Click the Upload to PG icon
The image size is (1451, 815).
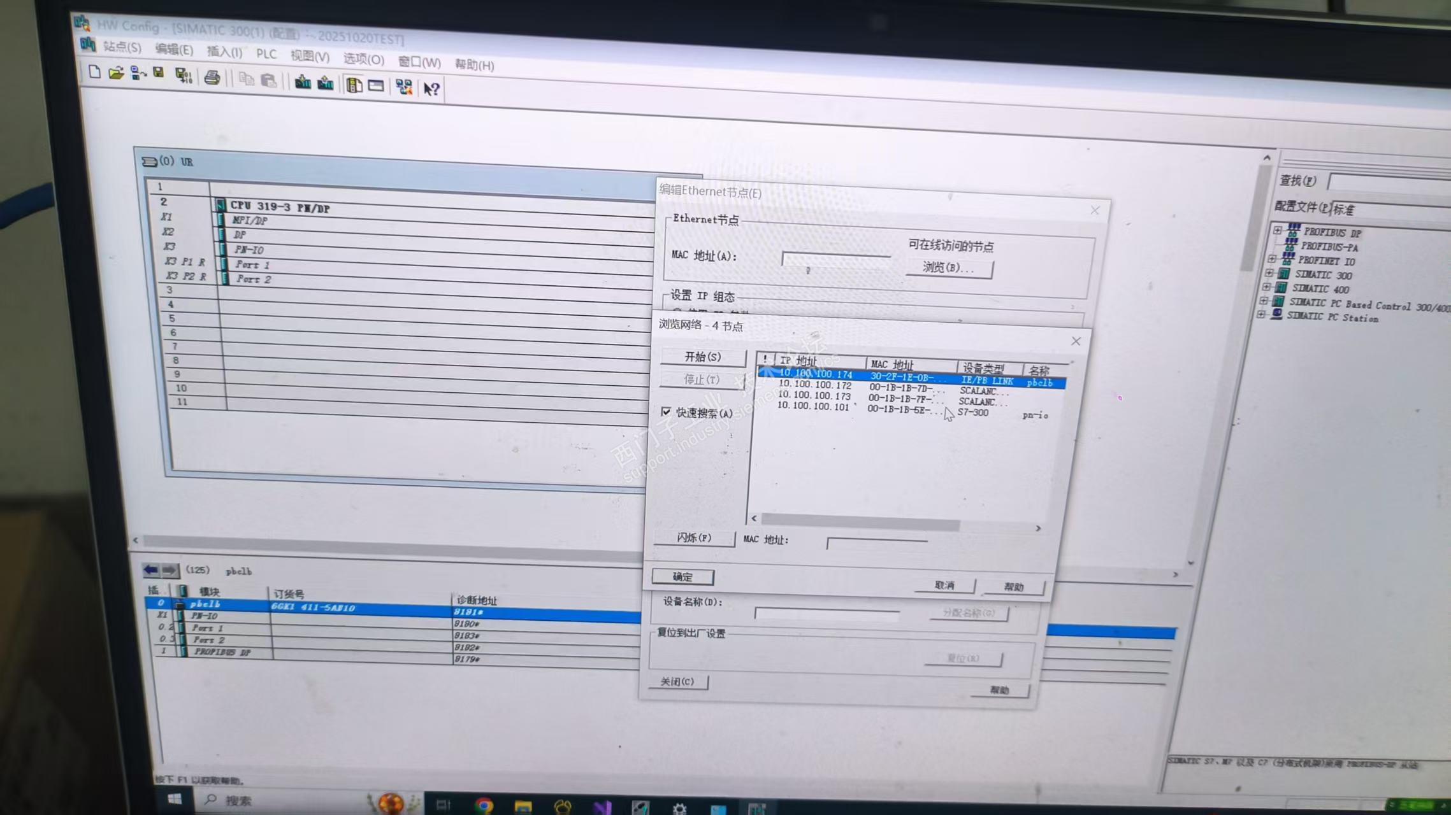326,83
